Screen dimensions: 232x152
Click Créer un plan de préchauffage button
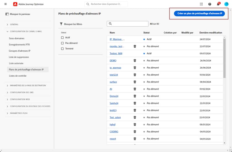(200, 14)
